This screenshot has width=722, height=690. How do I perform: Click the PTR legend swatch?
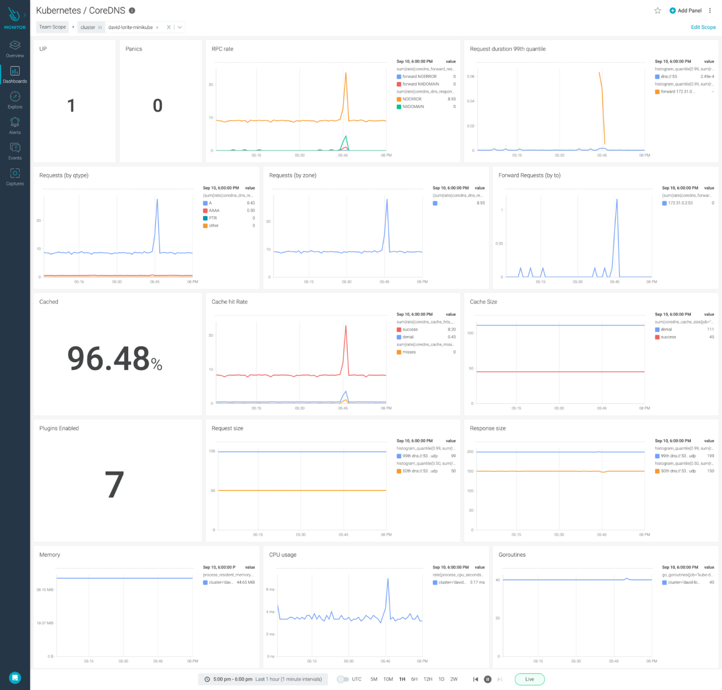coord(205,218)
